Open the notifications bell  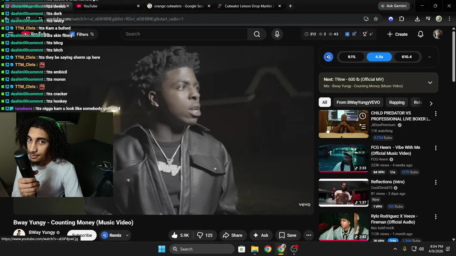420,34
